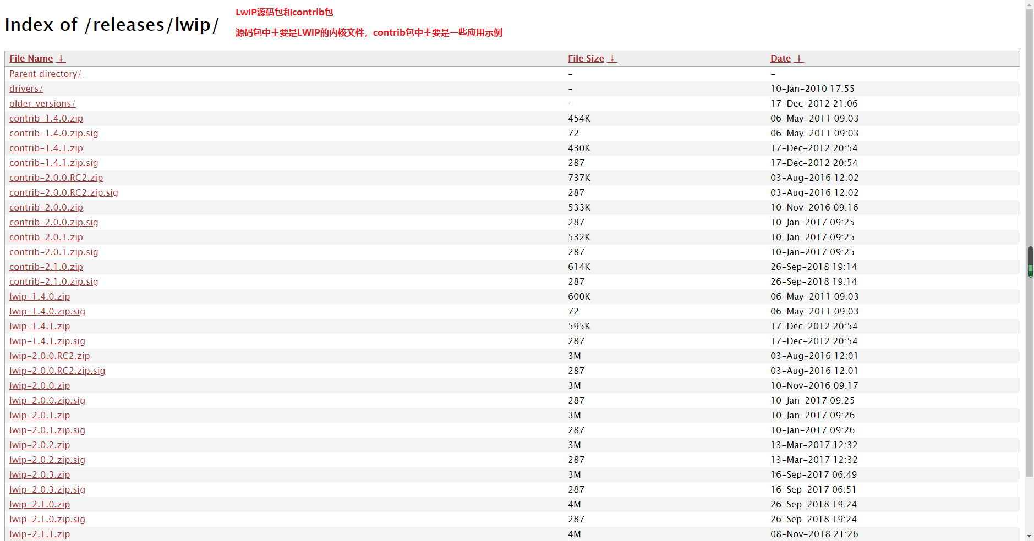This screenshot has width=1034, height=541.
Task: Open contrib-2.0.0.zip.sig signature file
Action: [54, 222]
